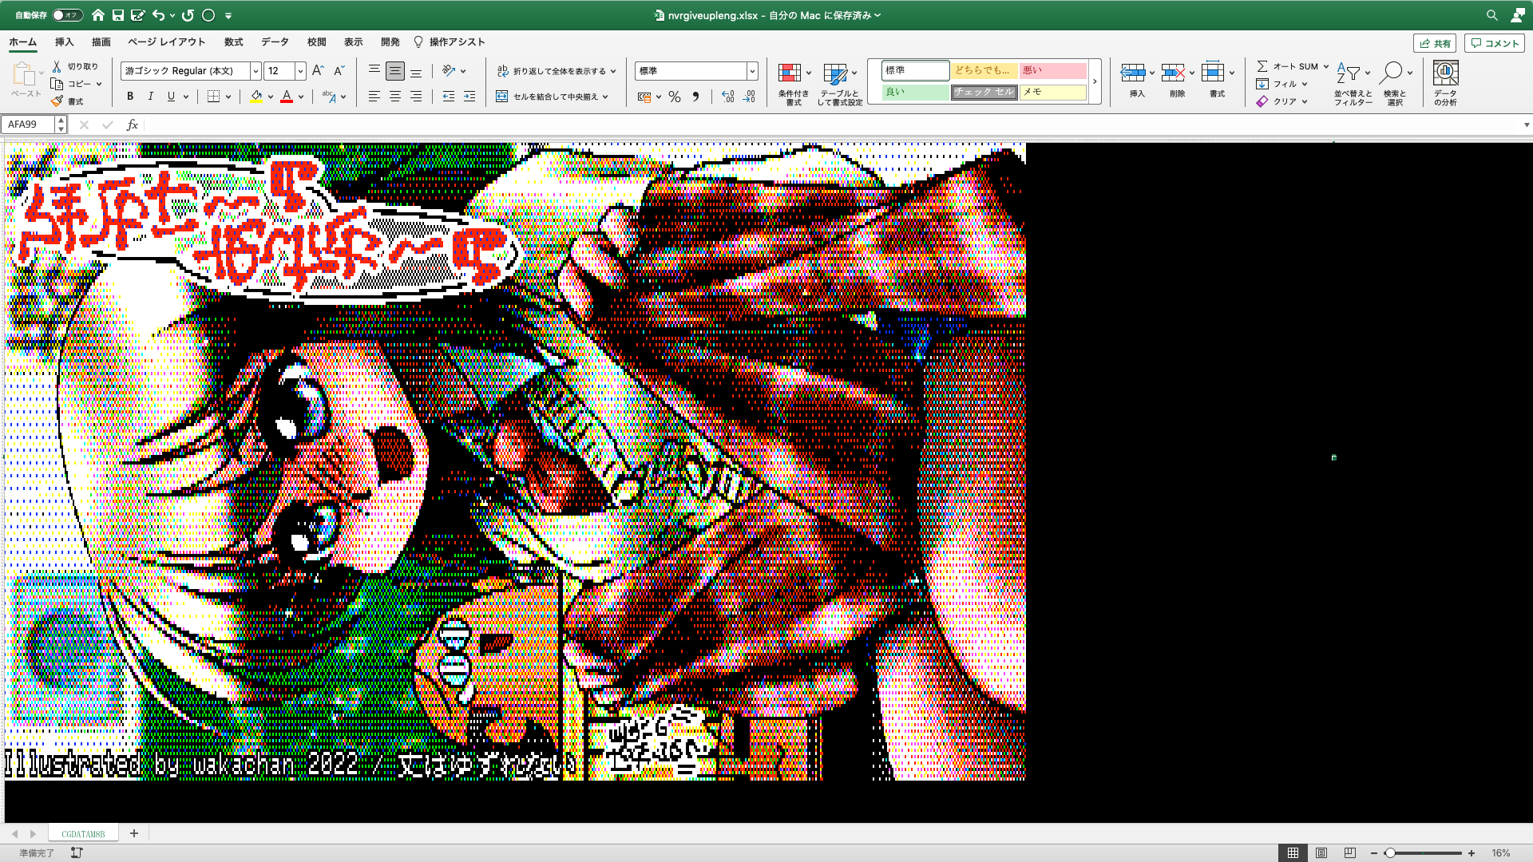Click the Save floppy disk icon
The height and width of the screenshot is (862, 1533).
118,15
